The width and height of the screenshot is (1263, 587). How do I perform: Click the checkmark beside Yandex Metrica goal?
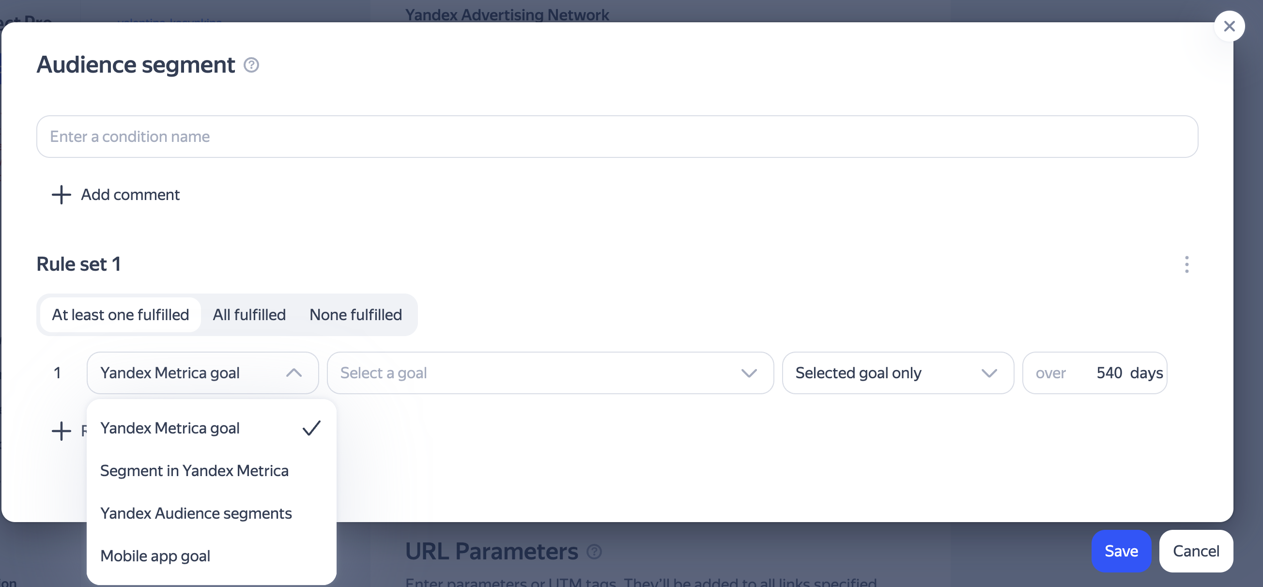[x=311, y=428]
